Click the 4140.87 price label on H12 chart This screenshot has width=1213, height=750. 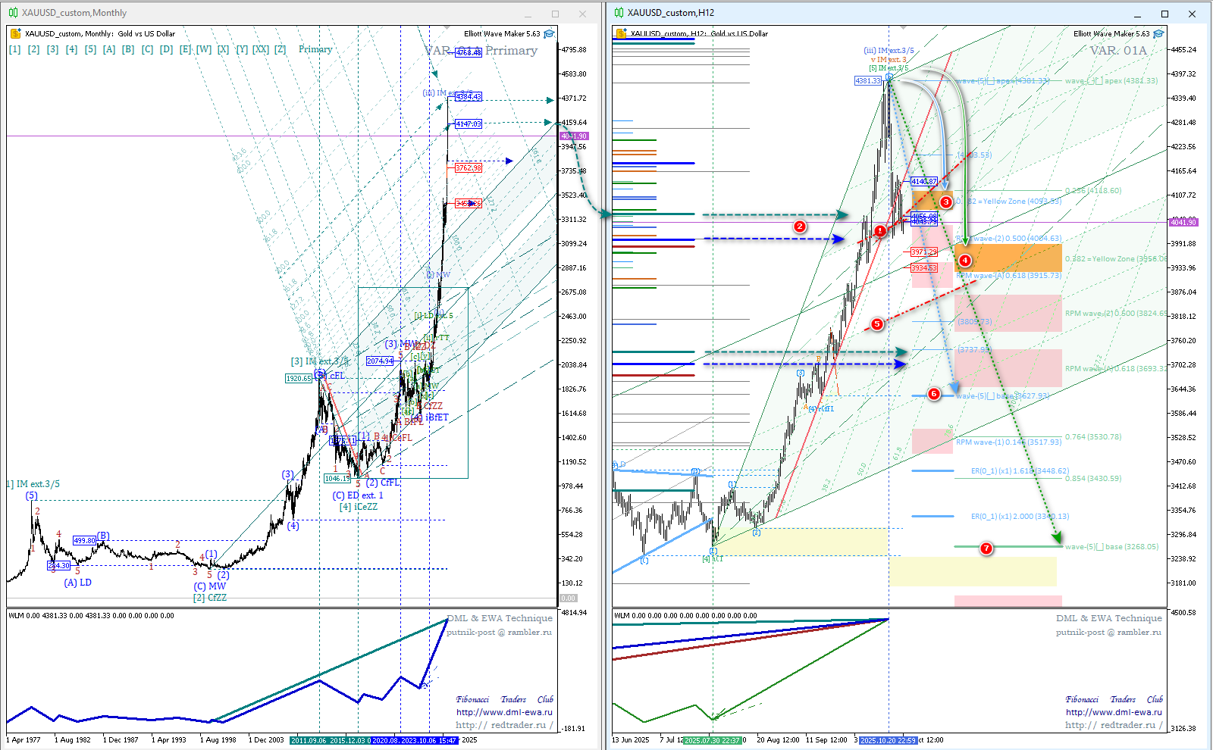coord(923,182)
